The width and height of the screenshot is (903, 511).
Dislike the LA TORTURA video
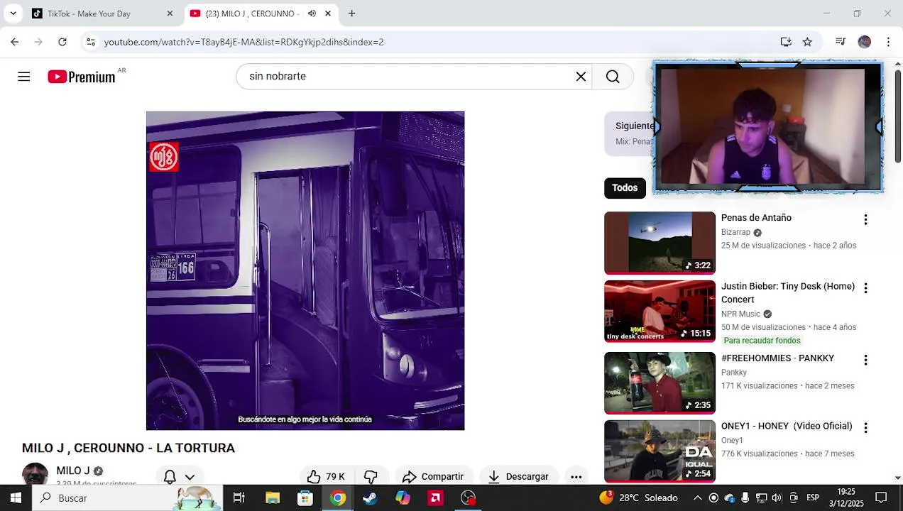371,476
